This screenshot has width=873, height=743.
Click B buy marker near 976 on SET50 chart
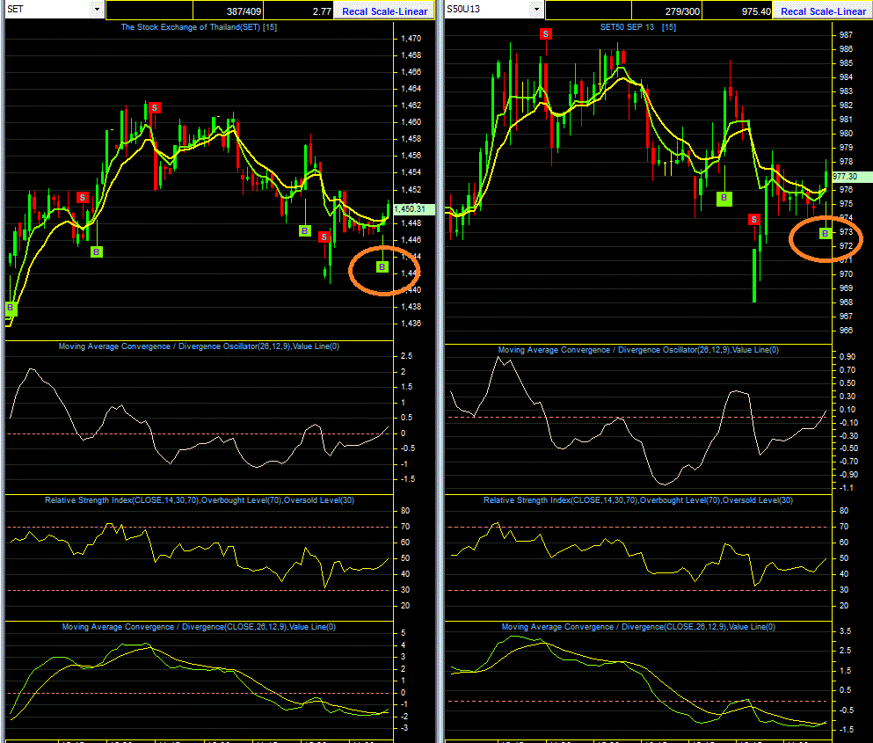coord(724,198)
